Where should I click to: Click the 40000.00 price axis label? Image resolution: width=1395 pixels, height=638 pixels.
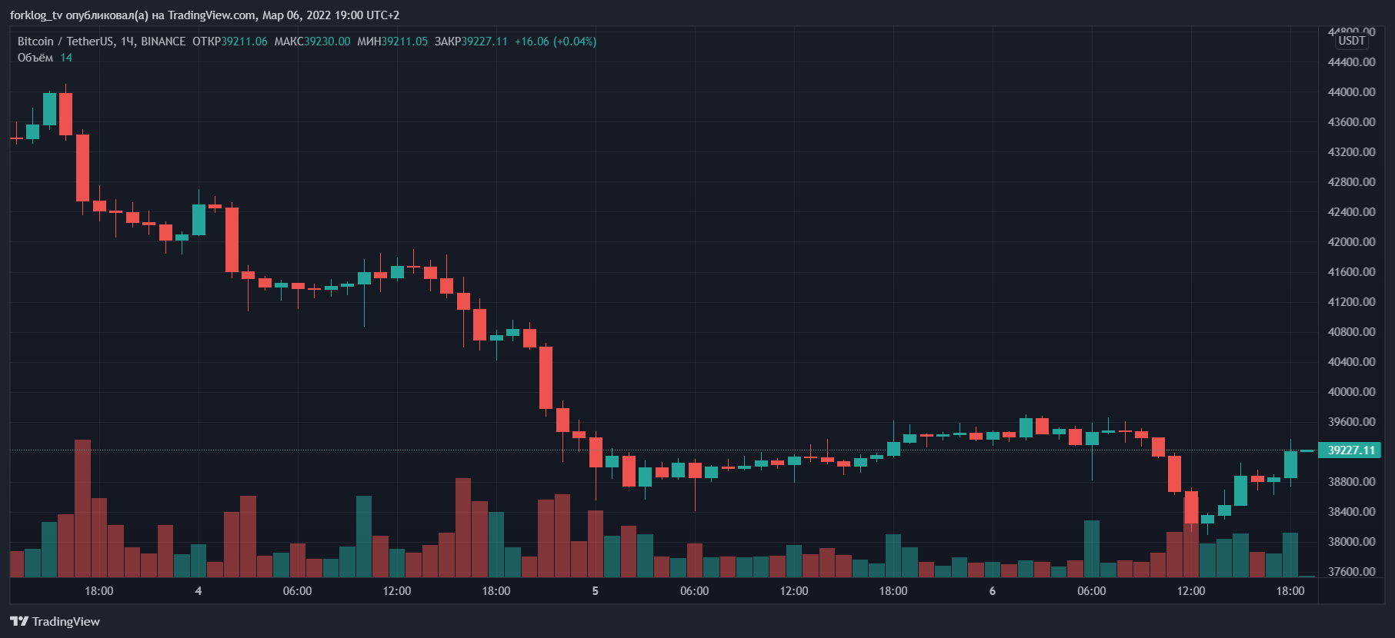tap(1351, 392)
